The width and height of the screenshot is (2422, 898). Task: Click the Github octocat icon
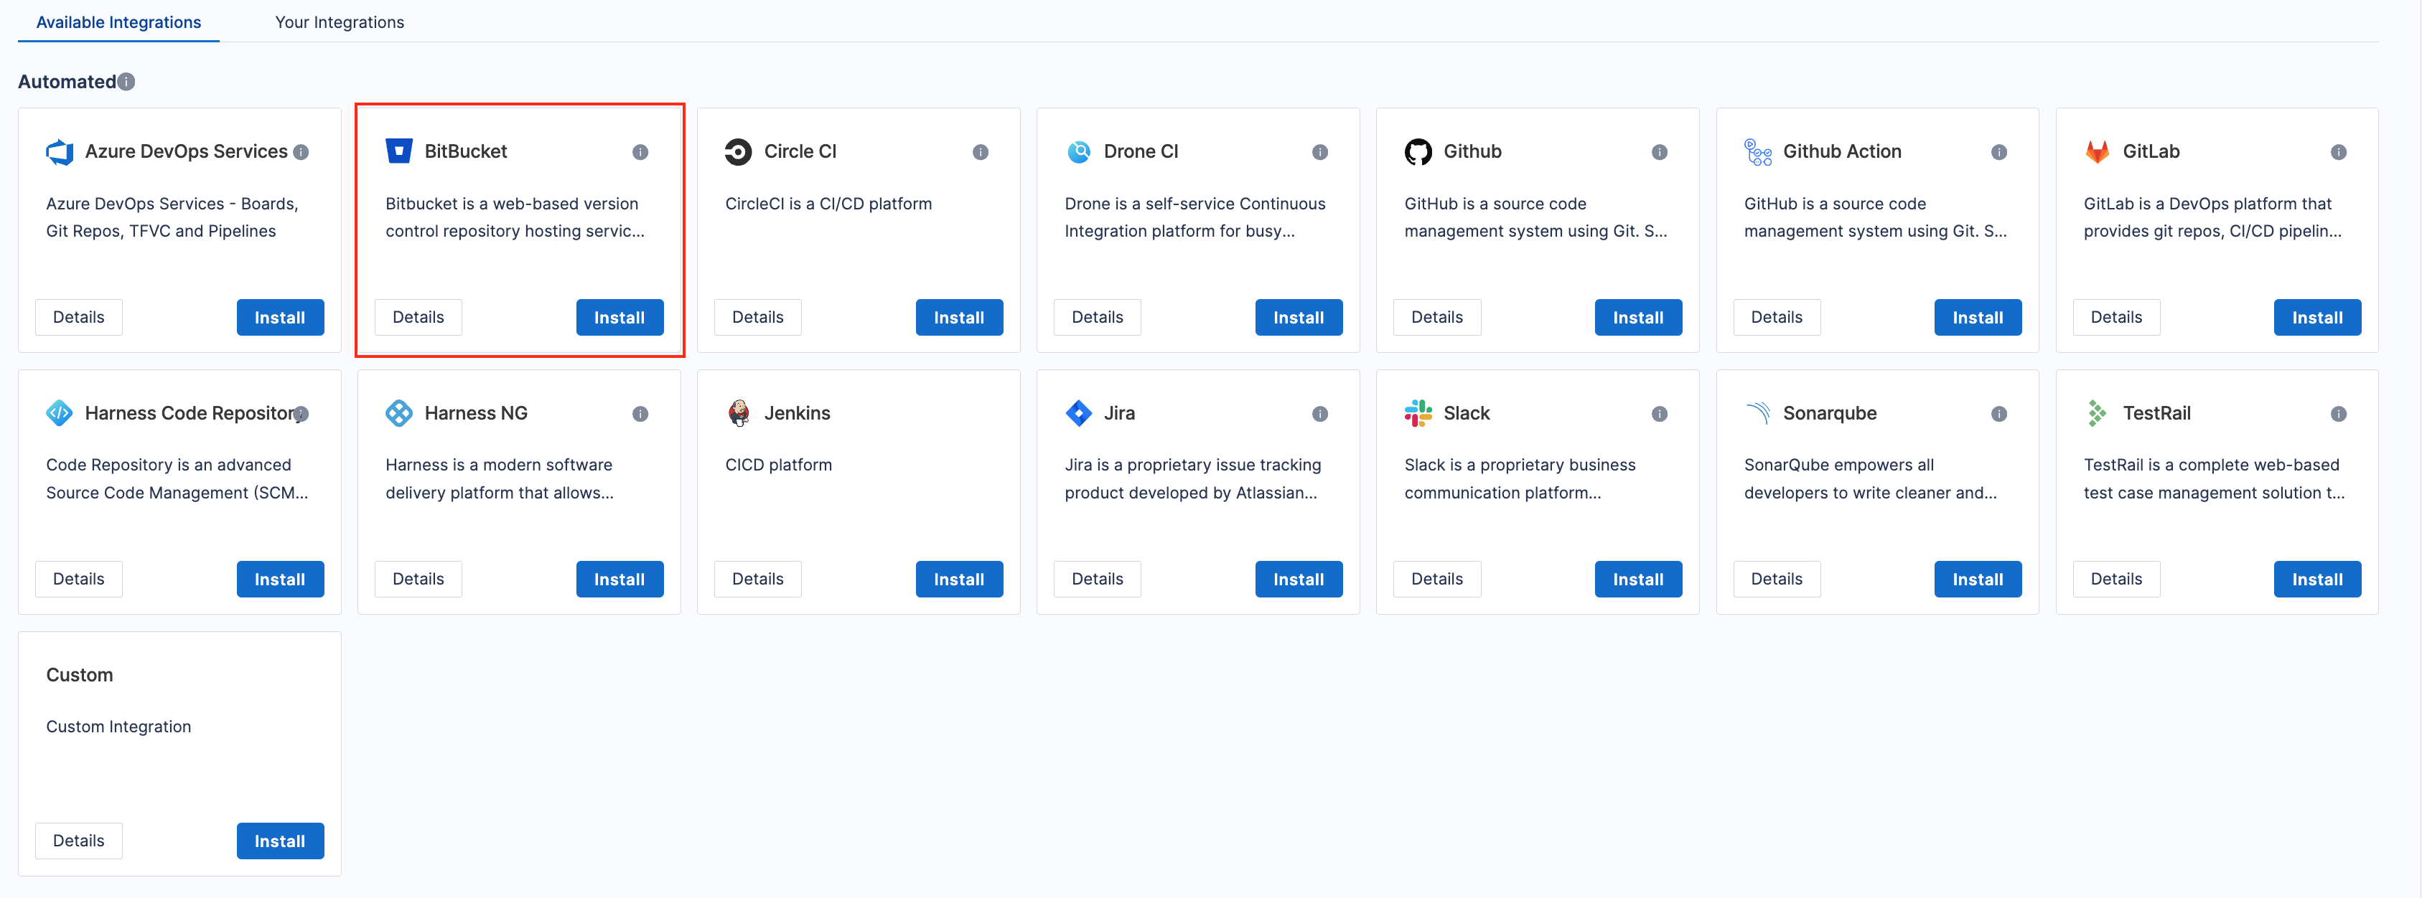[x=1418, y=151]
